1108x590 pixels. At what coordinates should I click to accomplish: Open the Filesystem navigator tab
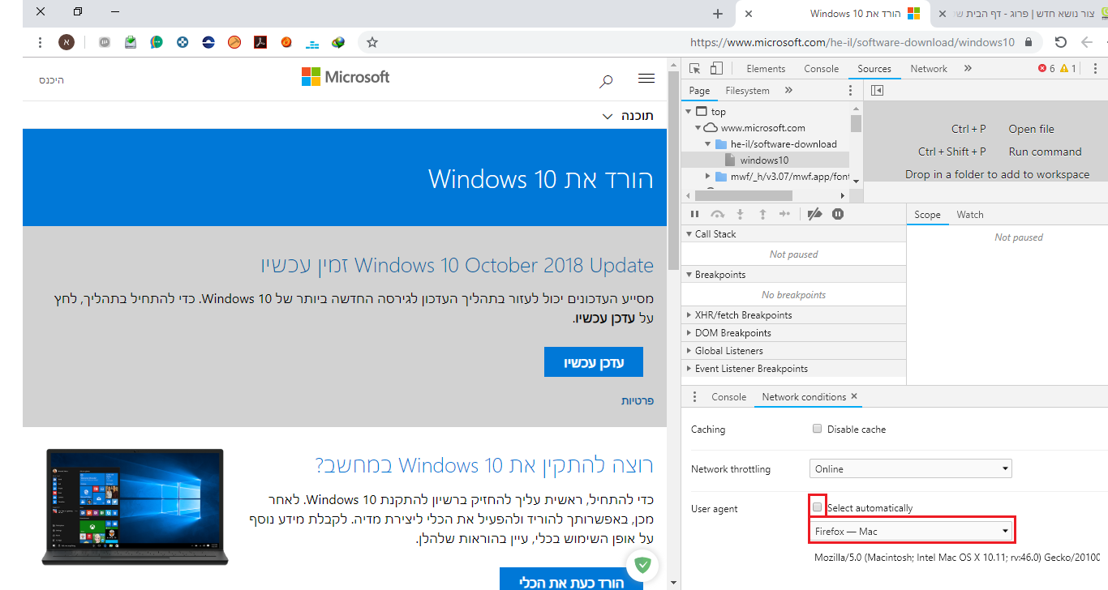(748, 91)
